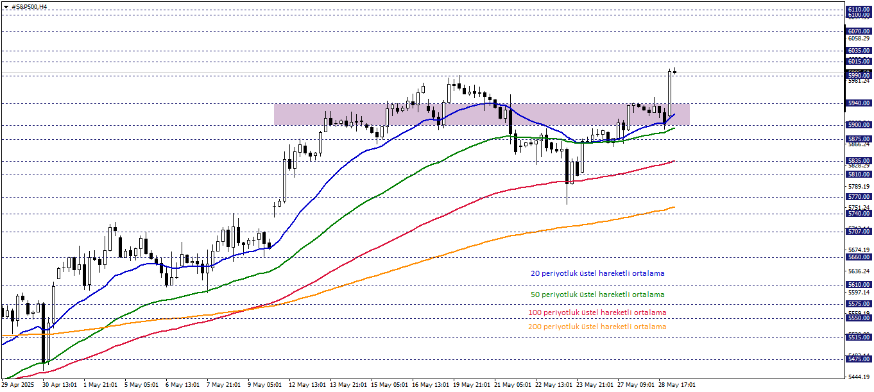Select the 5810.00 price level label
Image resolution: width=874 pixels, height=392 pixels.
(x=858, y=175)
